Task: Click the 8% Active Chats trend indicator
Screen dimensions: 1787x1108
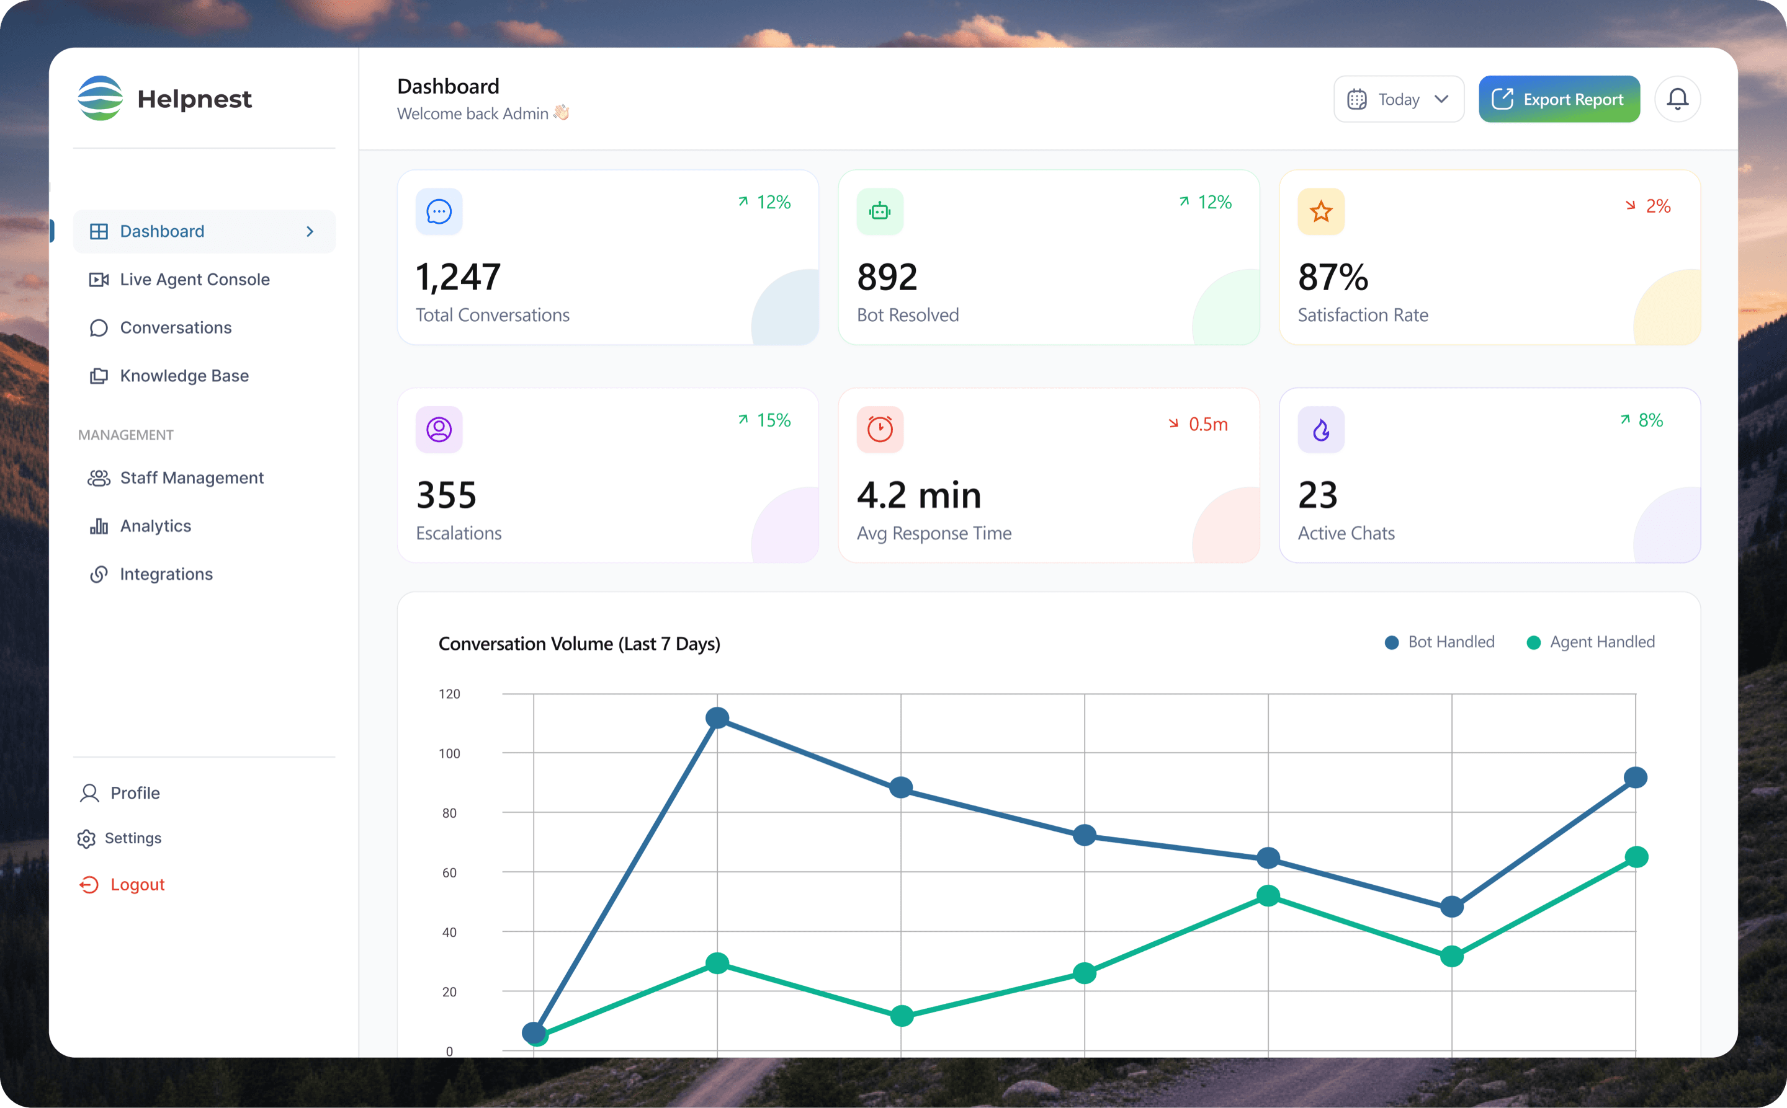Action: click(1641, 420)
